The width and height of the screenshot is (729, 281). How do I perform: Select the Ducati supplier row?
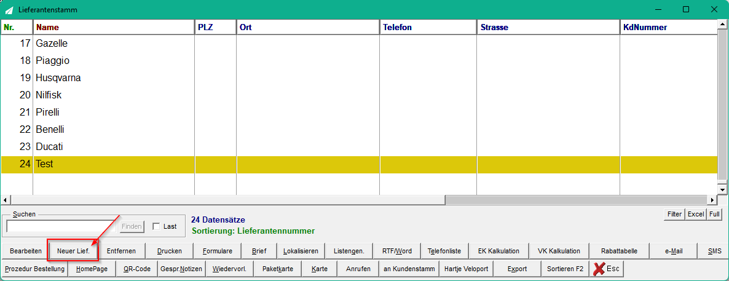pyautogui.click(x=360, y=146)
